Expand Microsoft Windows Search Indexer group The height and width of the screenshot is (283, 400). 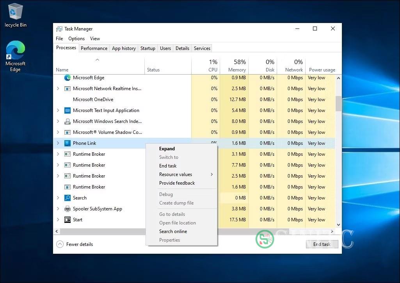pyautogui.click(x=58, y=121)
